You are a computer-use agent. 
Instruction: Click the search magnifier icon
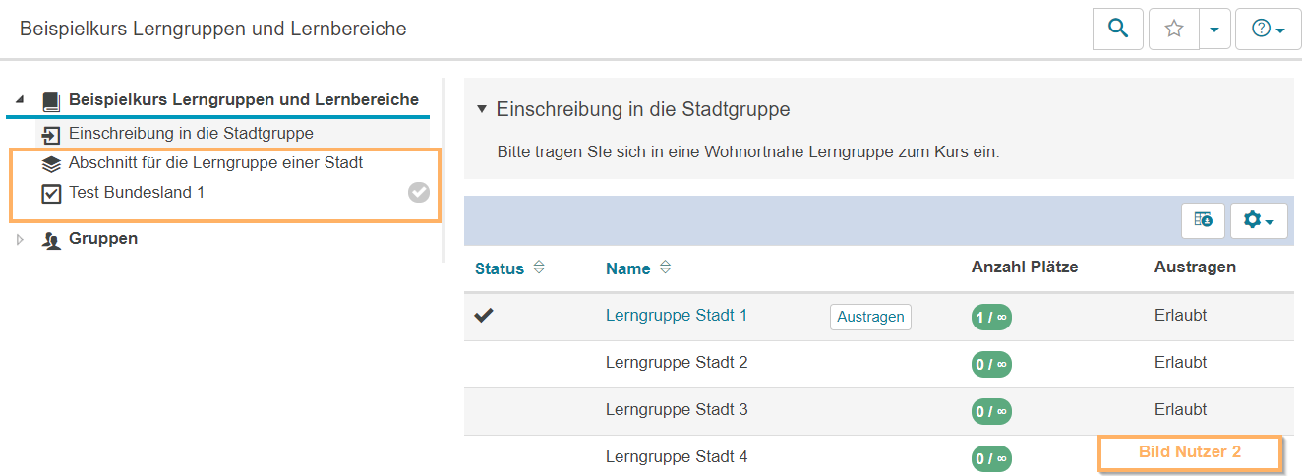click(1117, 30)
